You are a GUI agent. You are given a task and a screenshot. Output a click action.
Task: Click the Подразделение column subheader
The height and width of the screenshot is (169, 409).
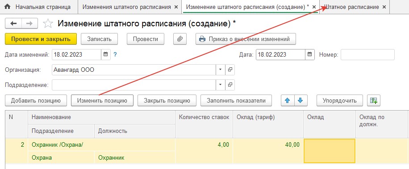point(61,131)
